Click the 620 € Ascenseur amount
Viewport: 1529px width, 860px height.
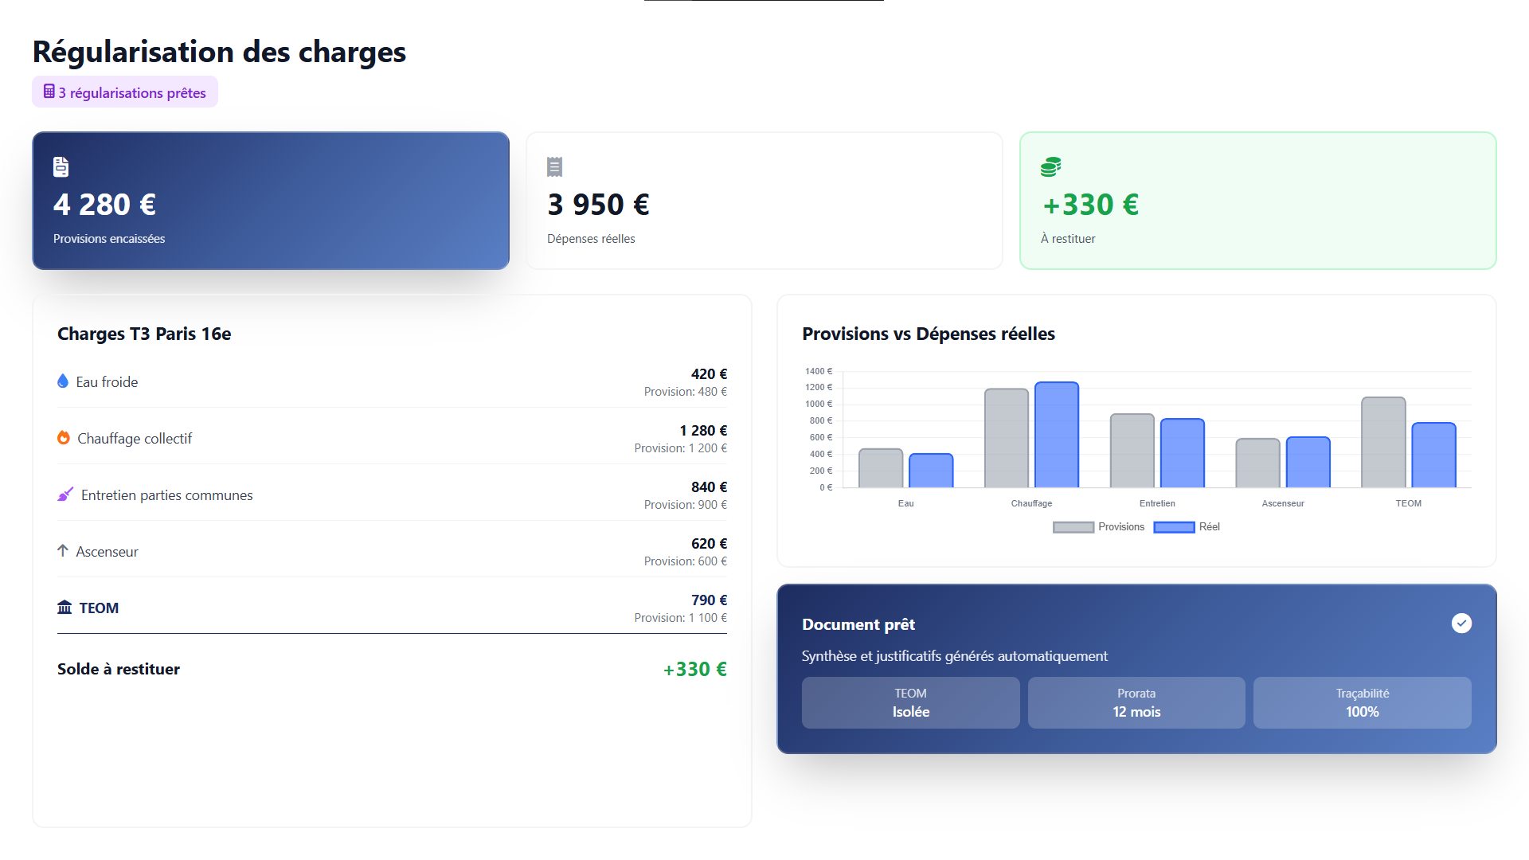(709, 543)
